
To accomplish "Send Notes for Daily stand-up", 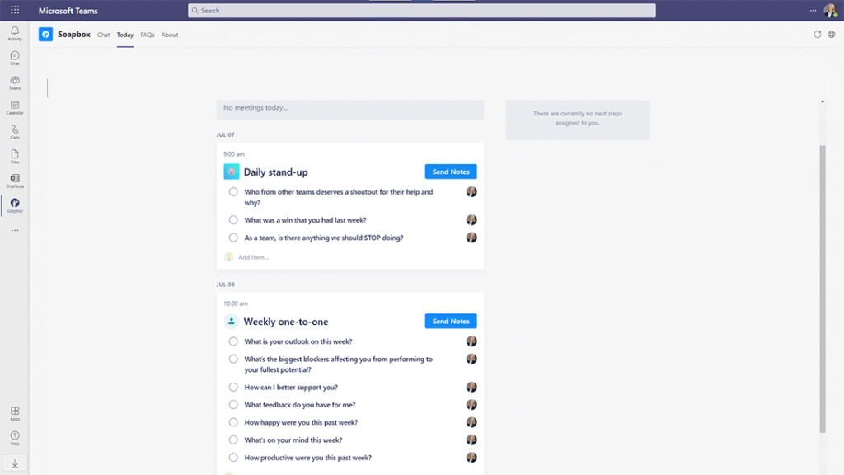I will (451, 172).
